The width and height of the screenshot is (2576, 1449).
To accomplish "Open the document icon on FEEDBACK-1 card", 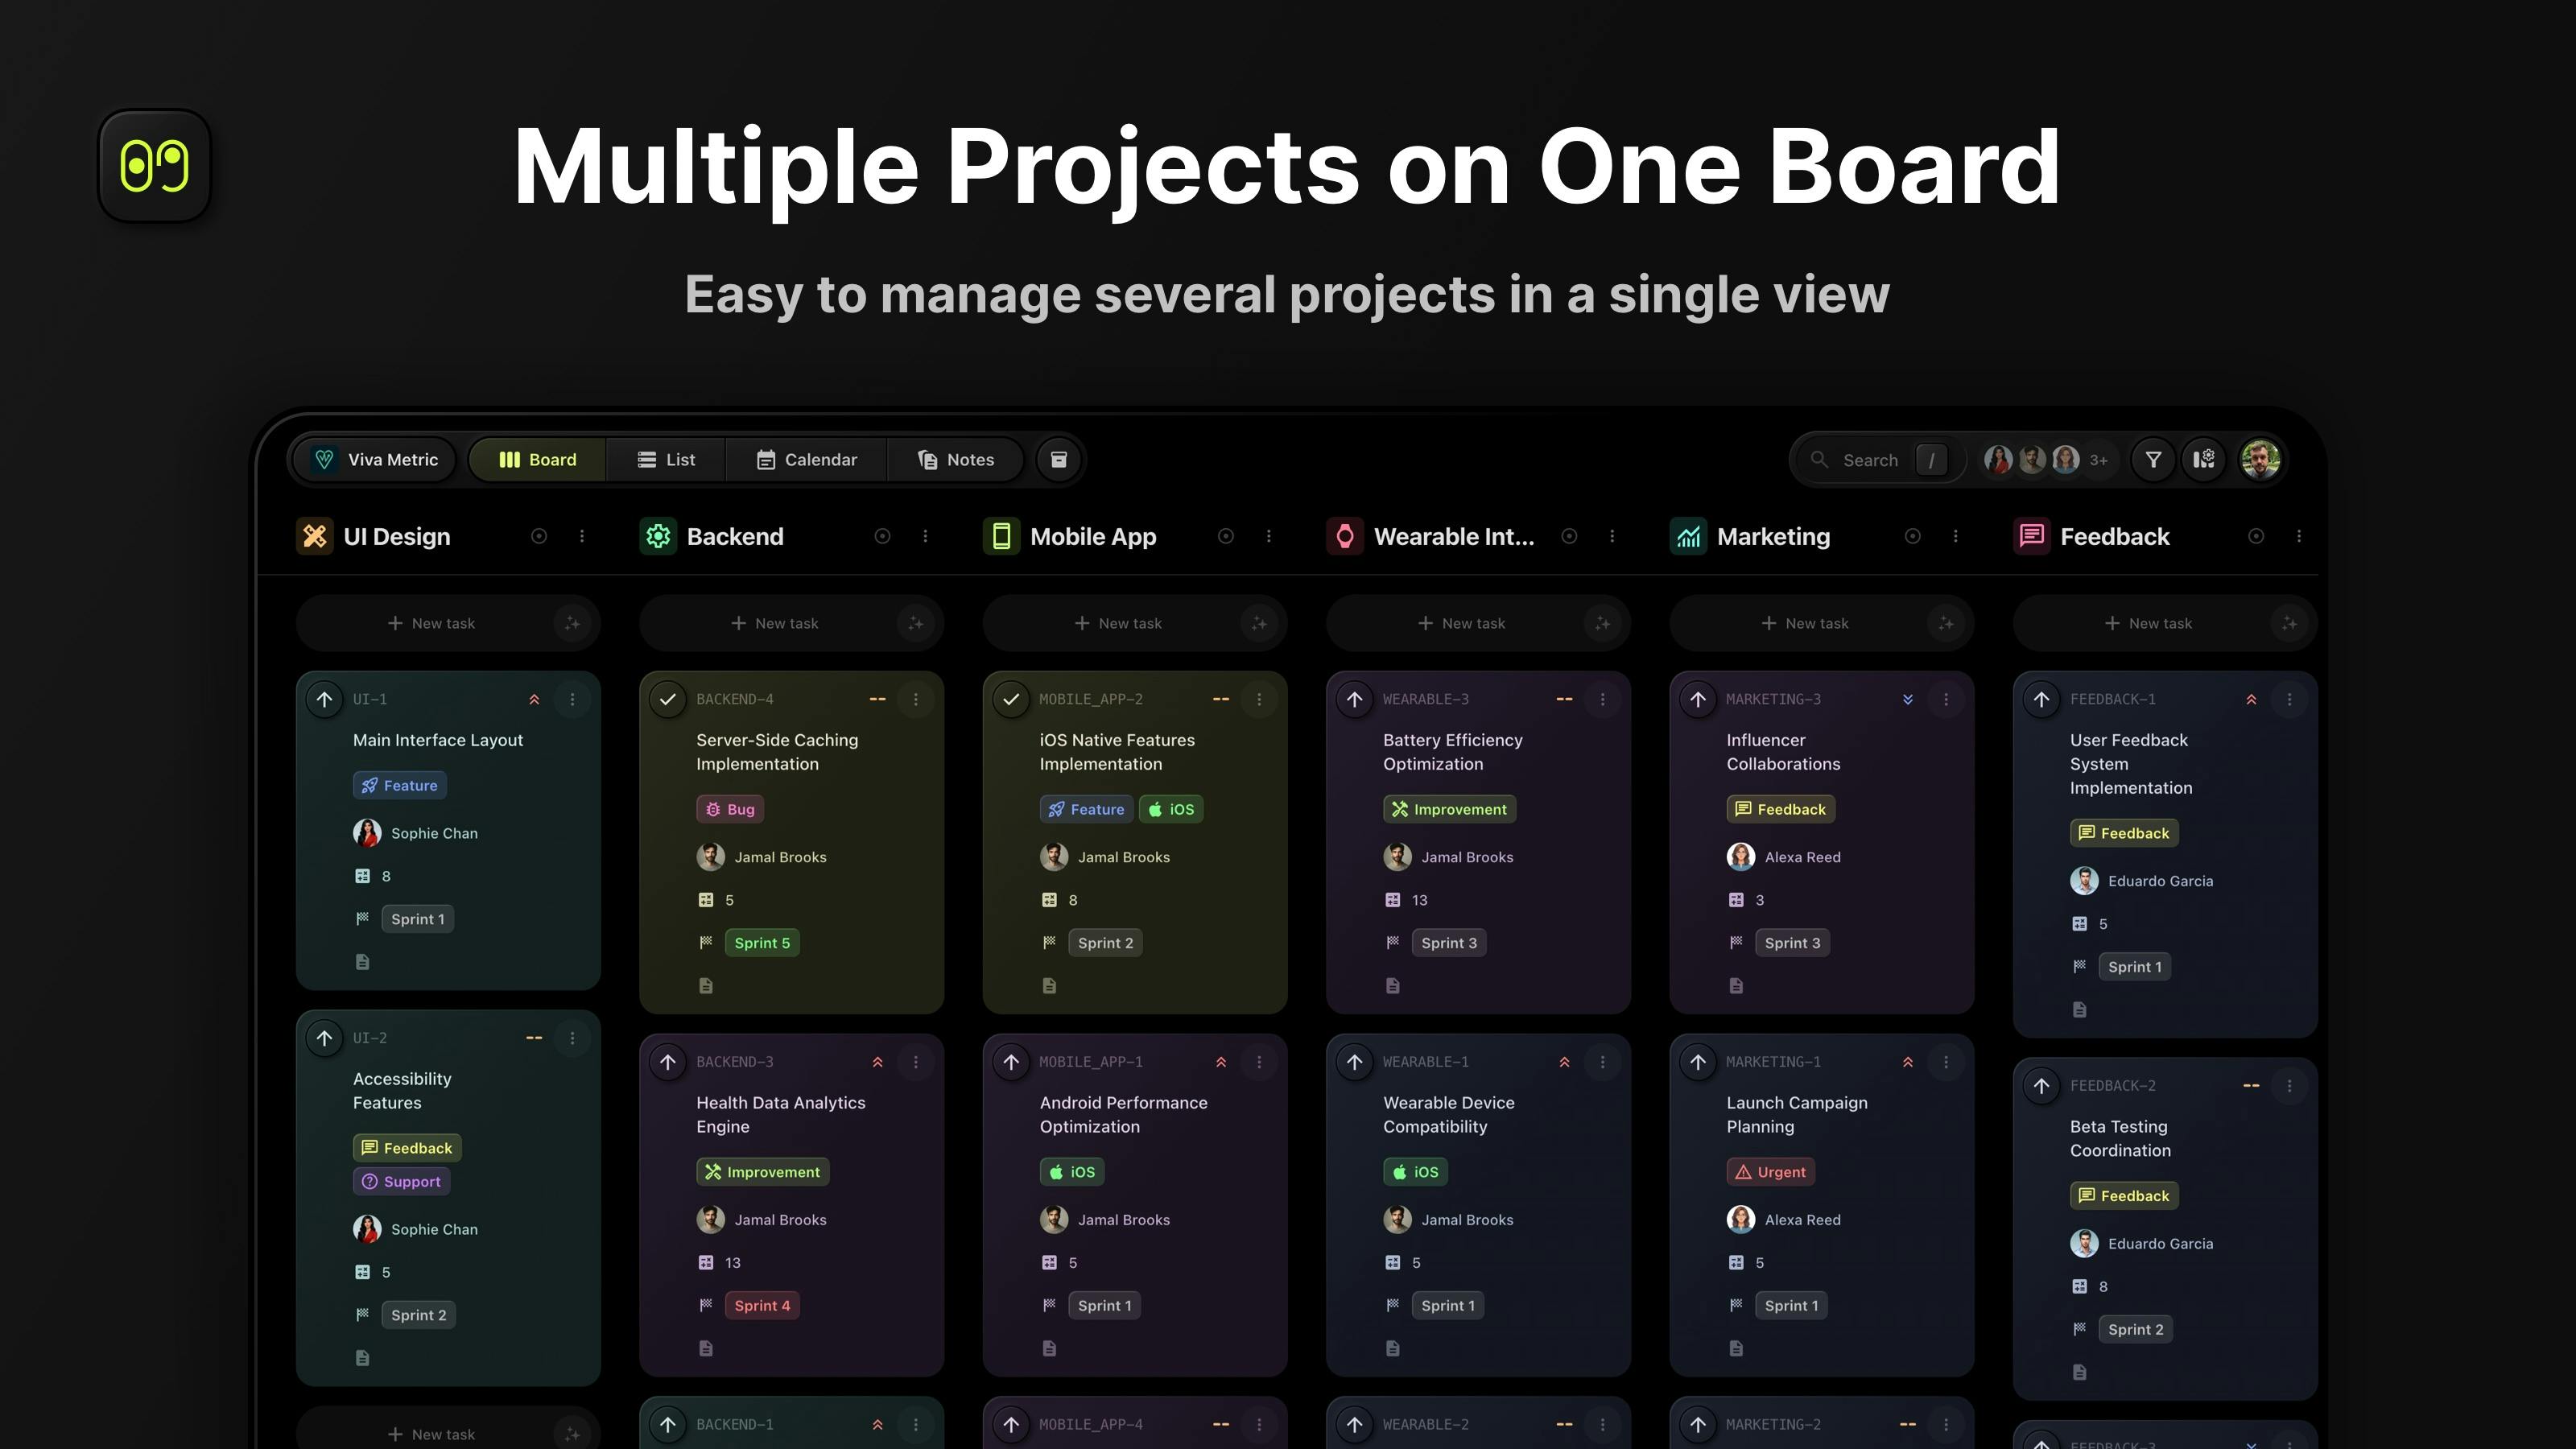I will 2080,1010.
